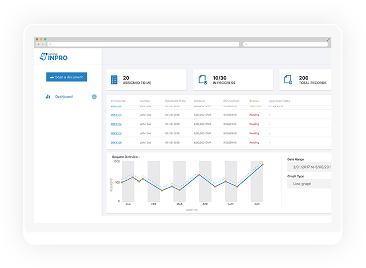Click the Request Overview heading
The height and width of the screenshot is (268, 366).
click(126, 157)
